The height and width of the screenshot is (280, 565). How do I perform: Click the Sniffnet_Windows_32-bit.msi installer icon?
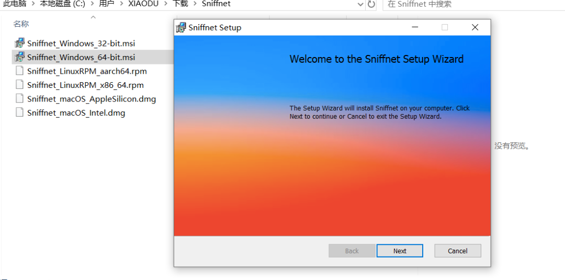pyautogui.click(x=19, y=43)
